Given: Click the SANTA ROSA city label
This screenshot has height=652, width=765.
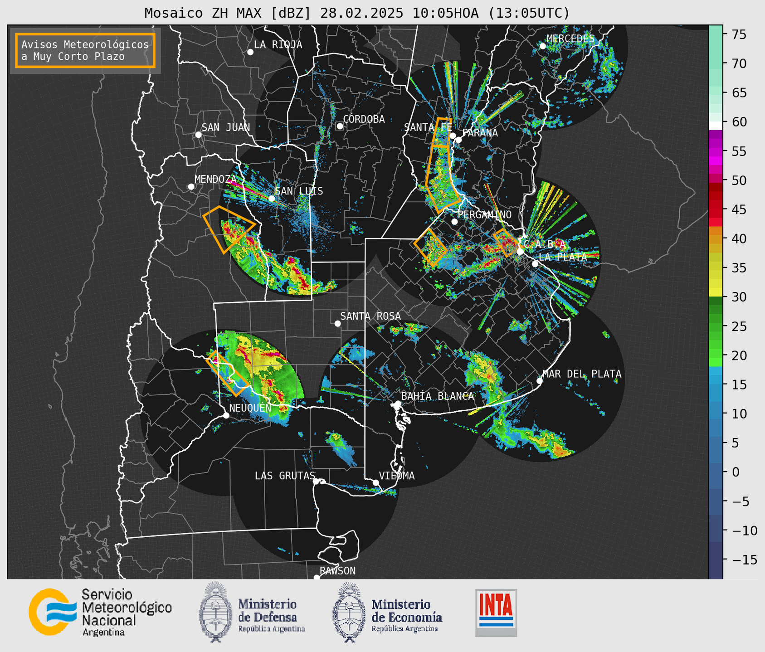Looking at the screenshot, I should [x=370, y=316].
